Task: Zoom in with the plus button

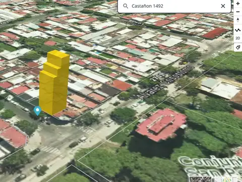Action: coord(238,4)
